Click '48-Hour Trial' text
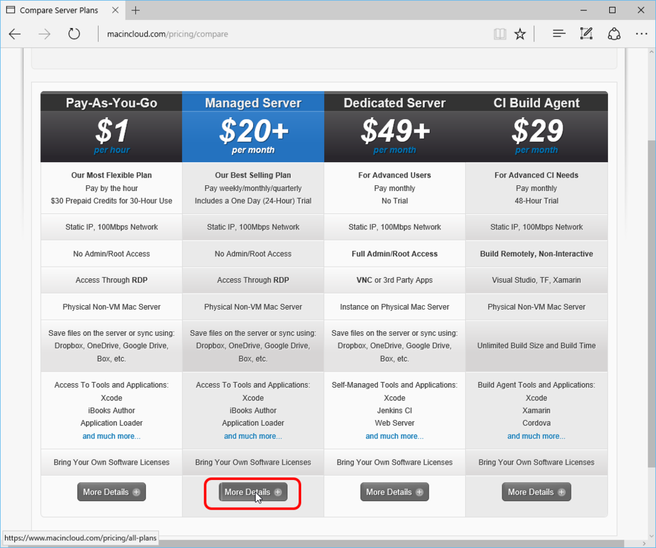Screen dimensions: 656x548 point(536,201)
